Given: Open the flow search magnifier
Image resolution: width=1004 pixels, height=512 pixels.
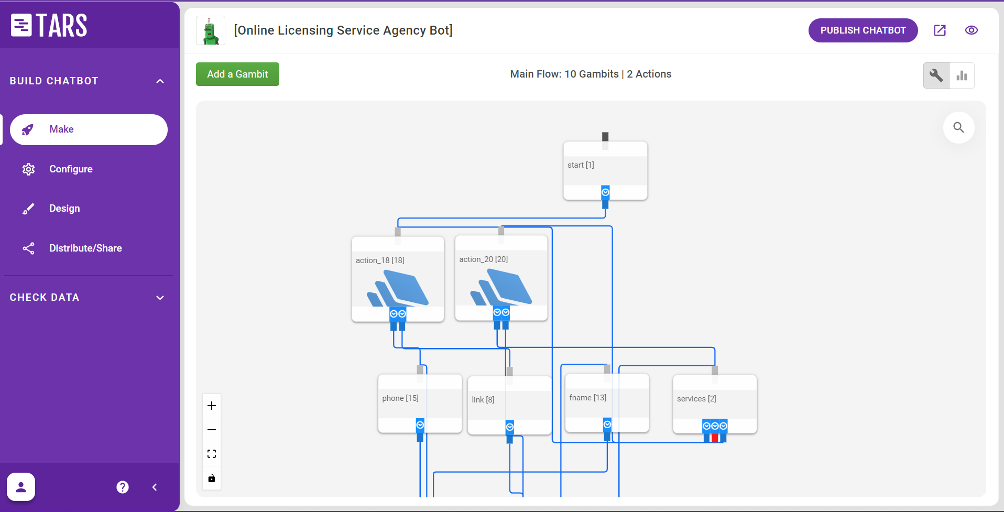Looking at the screenshot, I should (958, 127).
